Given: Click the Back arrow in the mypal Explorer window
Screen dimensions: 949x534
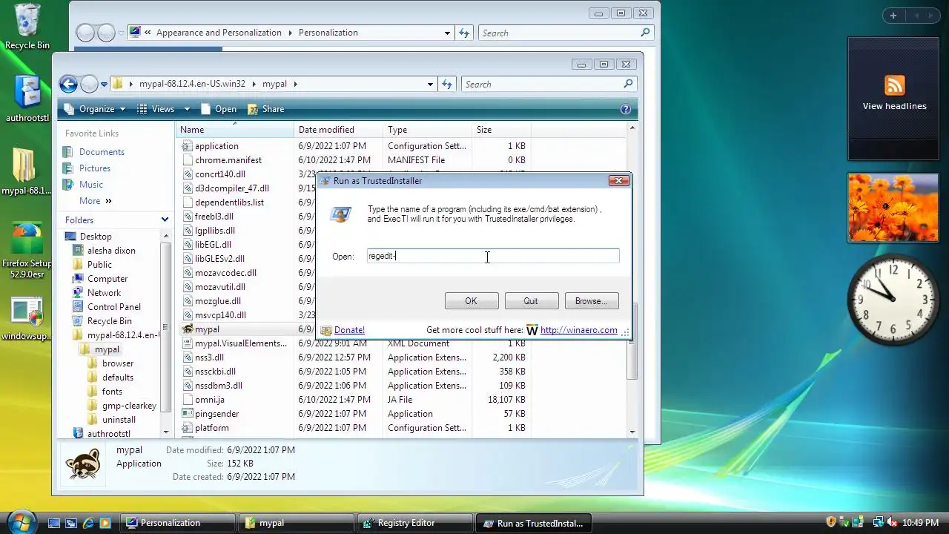Looking at the screenshot, I should pyautogui.click(x=68, y=84).
